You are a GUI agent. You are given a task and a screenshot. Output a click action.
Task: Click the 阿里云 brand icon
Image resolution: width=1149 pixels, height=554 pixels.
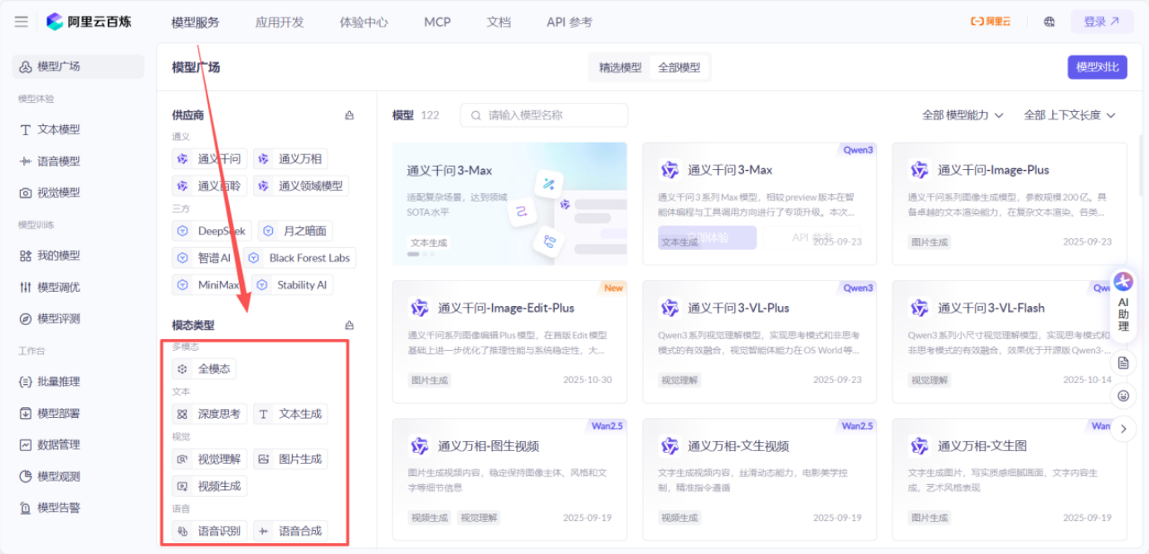tap(991, 22)
